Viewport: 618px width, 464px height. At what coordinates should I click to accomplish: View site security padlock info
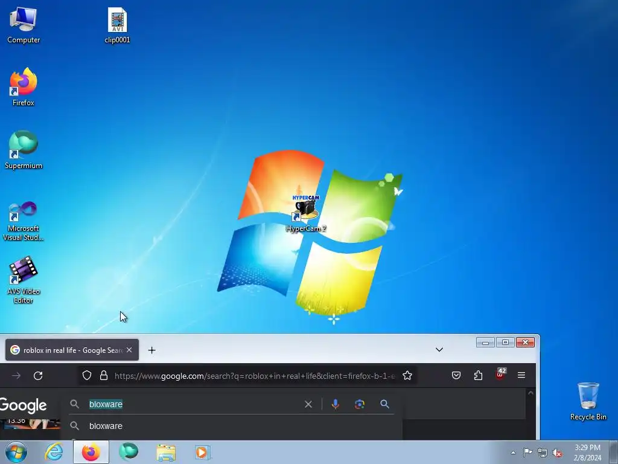104,376
